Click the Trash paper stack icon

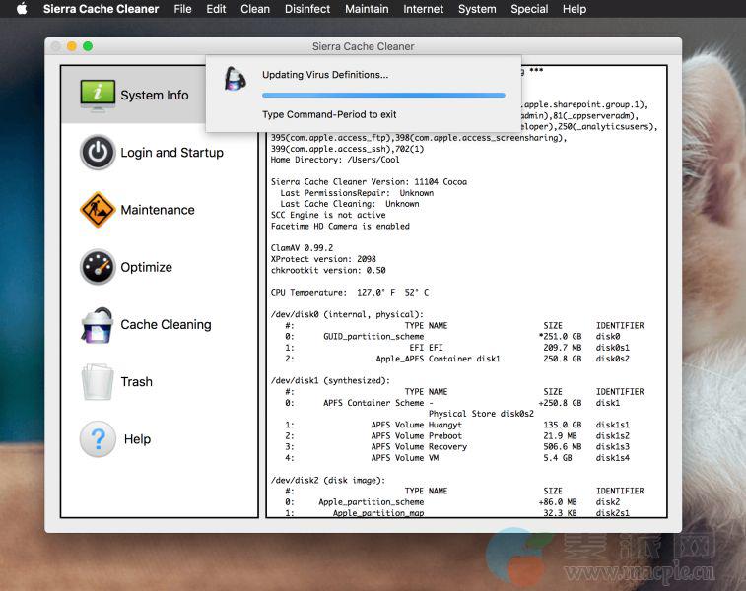[98, 382]
